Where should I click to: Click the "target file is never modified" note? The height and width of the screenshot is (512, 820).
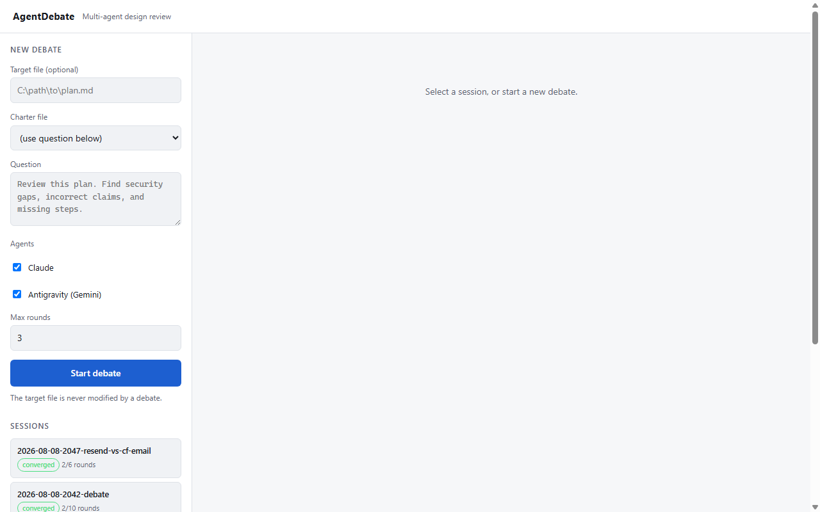coord(86,398)
